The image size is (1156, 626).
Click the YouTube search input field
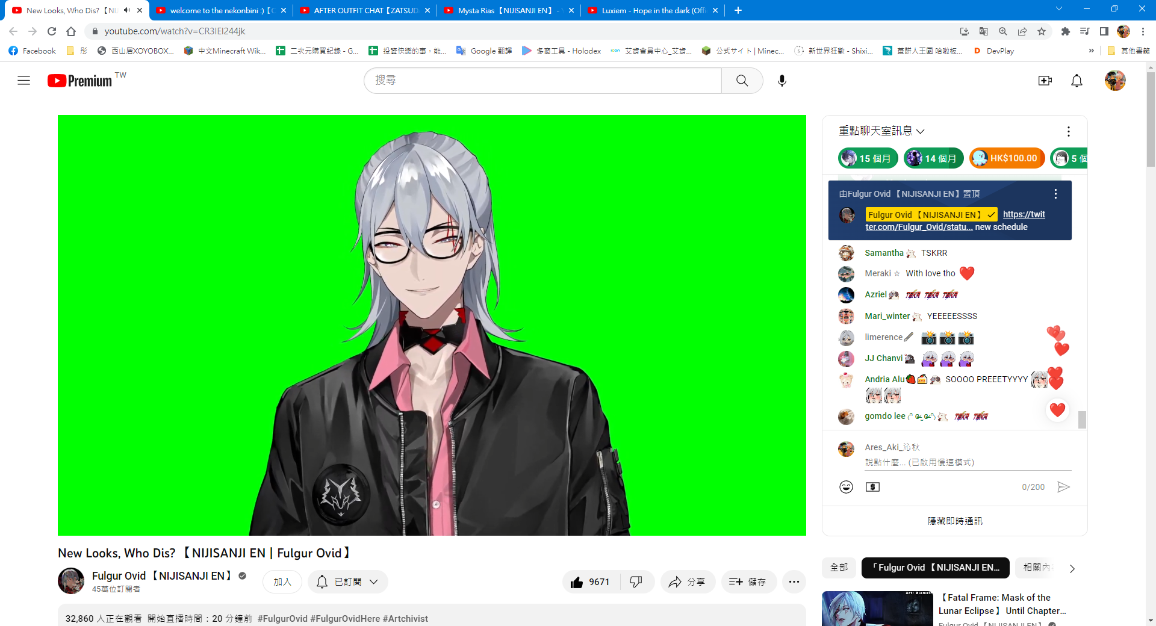[542, 81]
